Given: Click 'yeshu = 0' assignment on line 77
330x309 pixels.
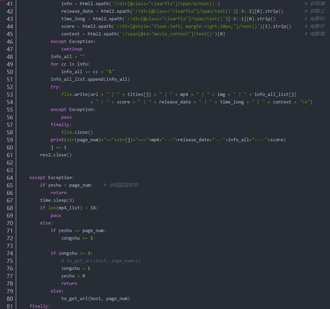Looking at the screenshot, I should pos(73,276).
